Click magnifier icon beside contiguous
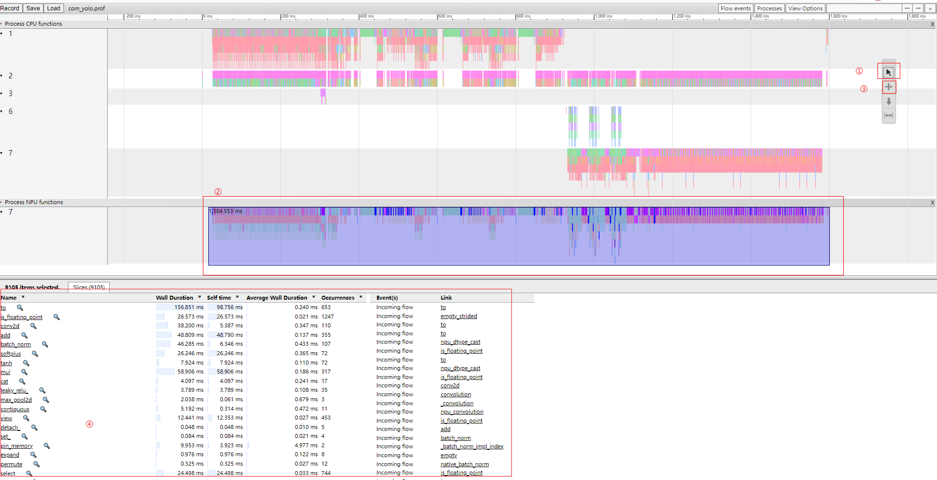 pyautogui.click(x=43, y=409)
